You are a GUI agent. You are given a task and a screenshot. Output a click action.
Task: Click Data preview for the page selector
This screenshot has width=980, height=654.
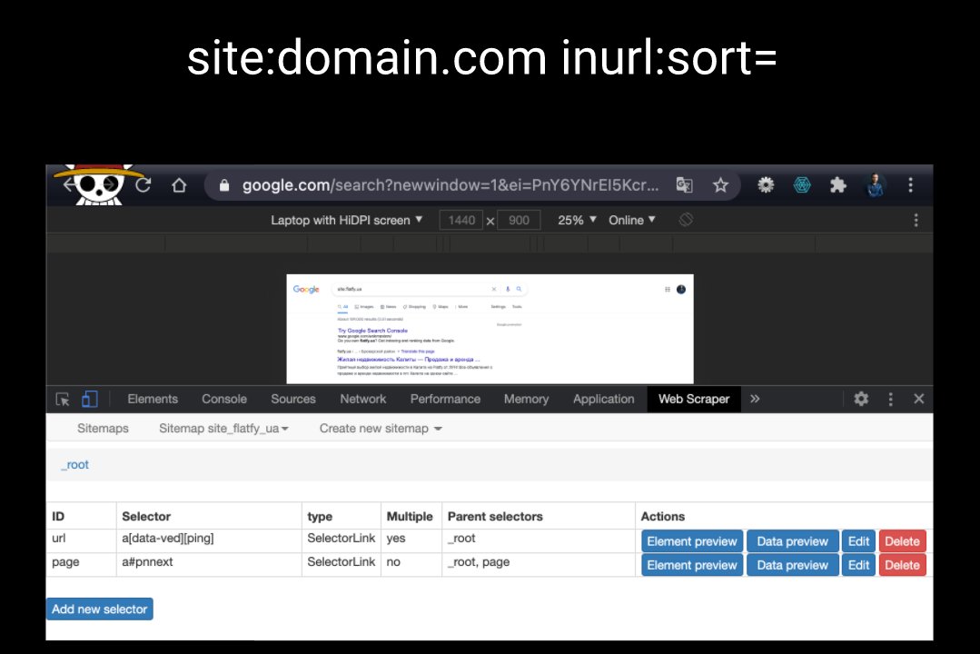tap(792, 565)
